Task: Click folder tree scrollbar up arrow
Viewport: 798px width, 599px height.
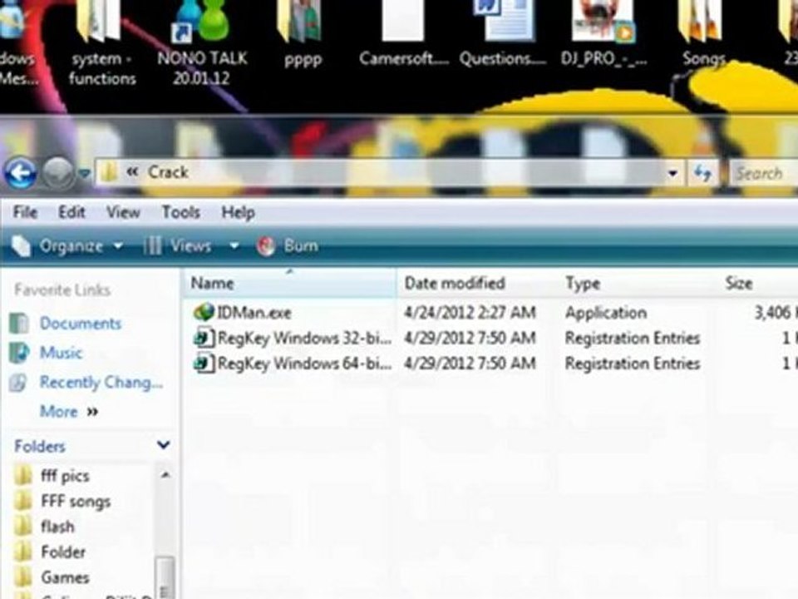Action: (165, 475)
